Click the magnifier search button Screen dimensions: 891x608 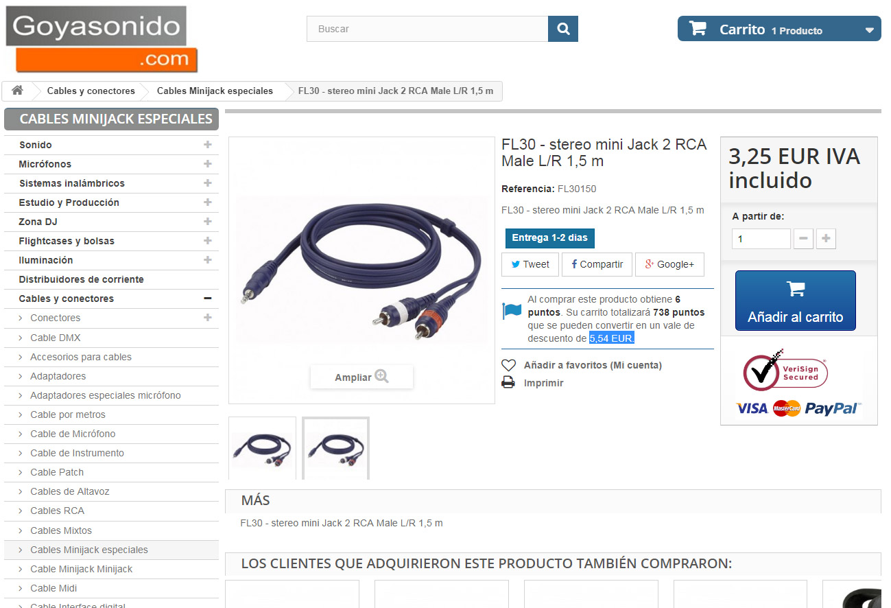[563, 29]
